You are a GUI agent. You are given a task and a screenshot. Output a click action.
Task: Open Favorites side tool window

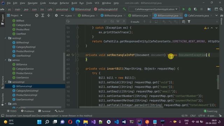pos(2,99)
